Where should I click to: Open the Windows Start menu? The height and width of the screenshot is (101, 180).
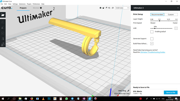click(3, 99)
